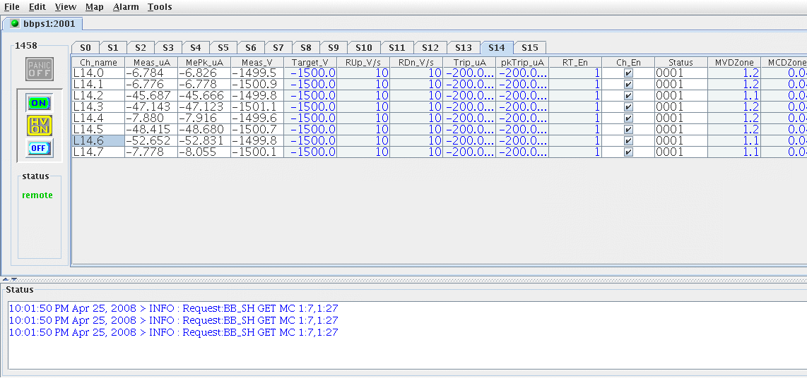Image resolution: width=807 pixels, height=378 pixels.
Task: Toggle Ch_En checkbox for L14.3
Action: [628, 107]
